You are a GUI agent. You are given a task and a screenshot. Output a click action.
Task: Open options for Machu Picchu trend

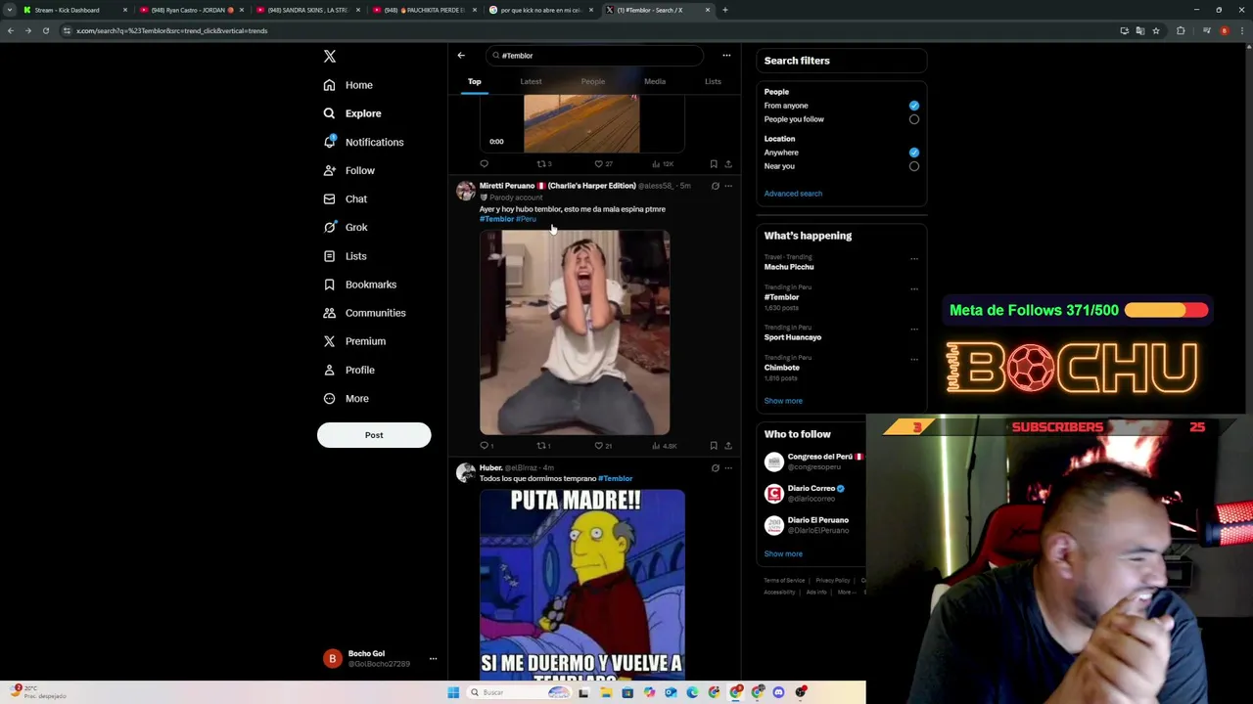(x=914, y=259)
